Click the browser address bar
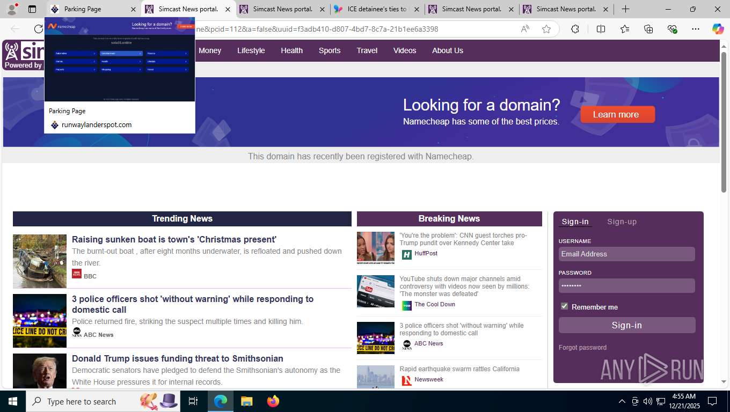This screenshot has width=730, height=412. click(354, 29)
